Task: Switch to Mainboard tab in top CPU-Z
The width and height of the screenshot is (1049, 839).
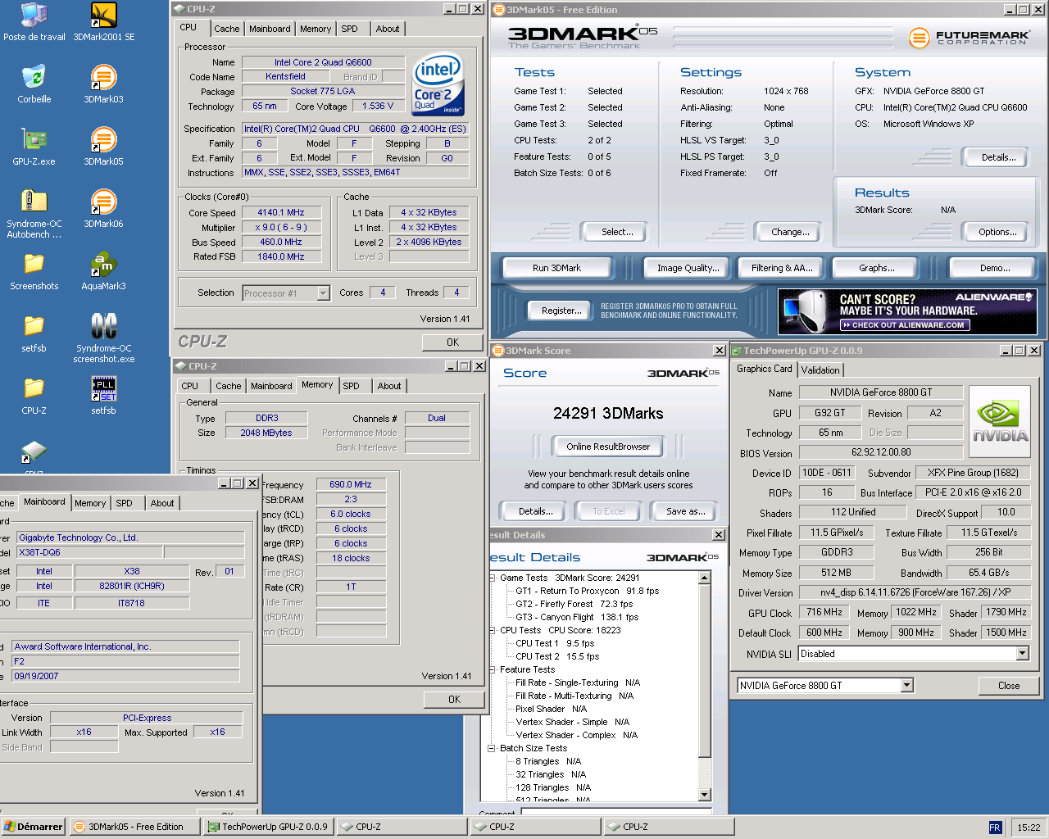Action: (x=270, y=29)
